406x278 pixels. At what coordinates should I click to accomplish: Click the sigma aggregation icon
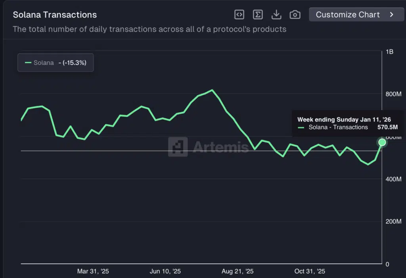click(258, 14)
